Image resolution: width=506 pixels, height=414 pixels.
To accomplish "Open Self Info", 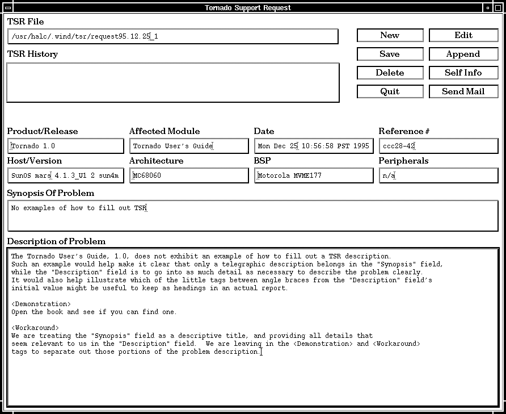I will click(463, 73).
